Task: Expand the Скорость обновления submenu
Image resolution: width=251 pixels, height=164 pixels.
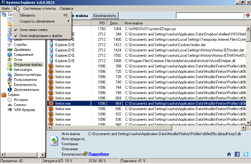Action: coord(42,21)
